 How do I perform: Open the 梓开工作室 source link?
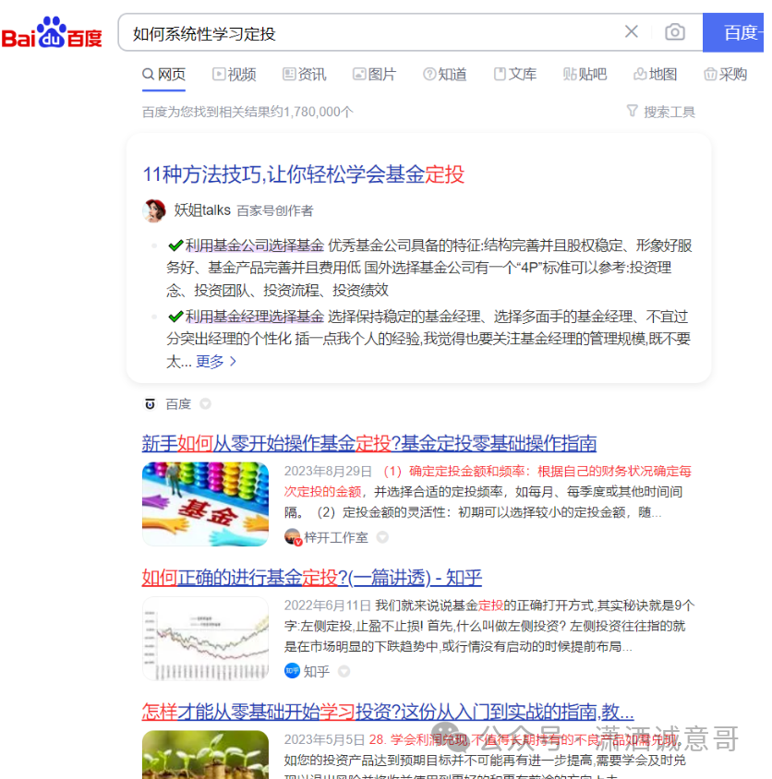[x=336, y=537]
